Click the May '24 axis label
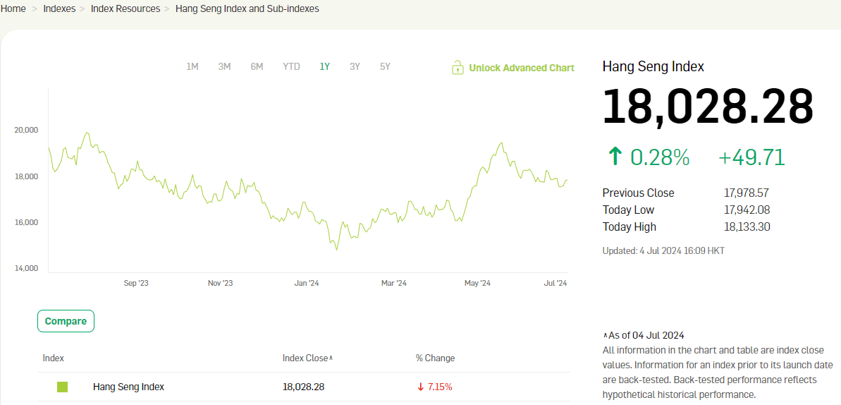Image resolution: width=841 pixels, height=405 pixels. pos(477,283)
